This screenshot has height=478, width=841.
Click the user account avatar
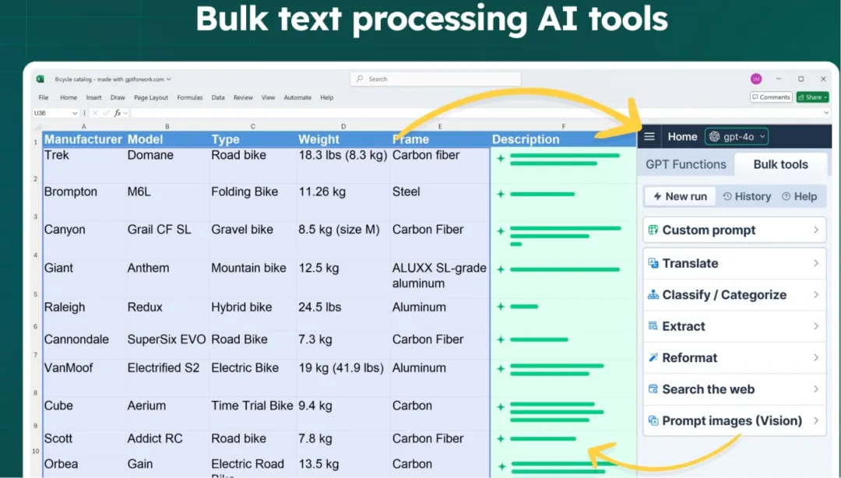pyautogui.click(x=755, y=79)
